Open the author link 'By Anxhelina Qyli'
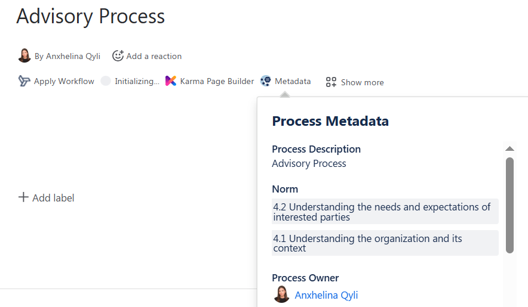Image resolution: width=528 pixels, height=307 pixels. [x=67, y=56]
